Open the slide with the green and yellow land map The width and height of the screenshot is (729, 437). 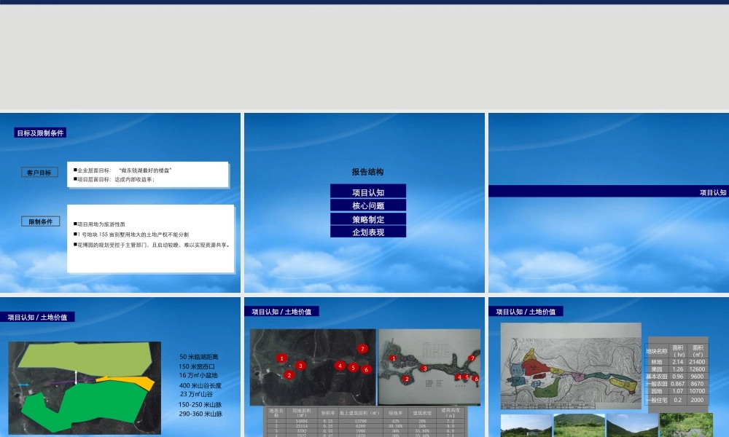(120, 367)
